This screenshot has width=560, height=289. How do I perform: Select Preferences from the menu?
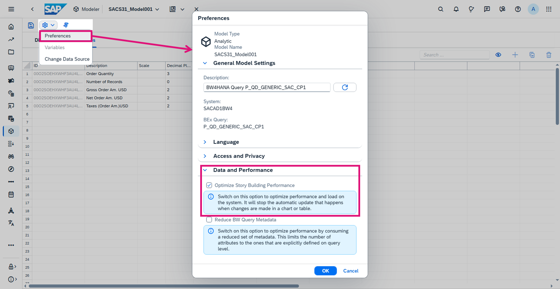(x=65, y=36)
